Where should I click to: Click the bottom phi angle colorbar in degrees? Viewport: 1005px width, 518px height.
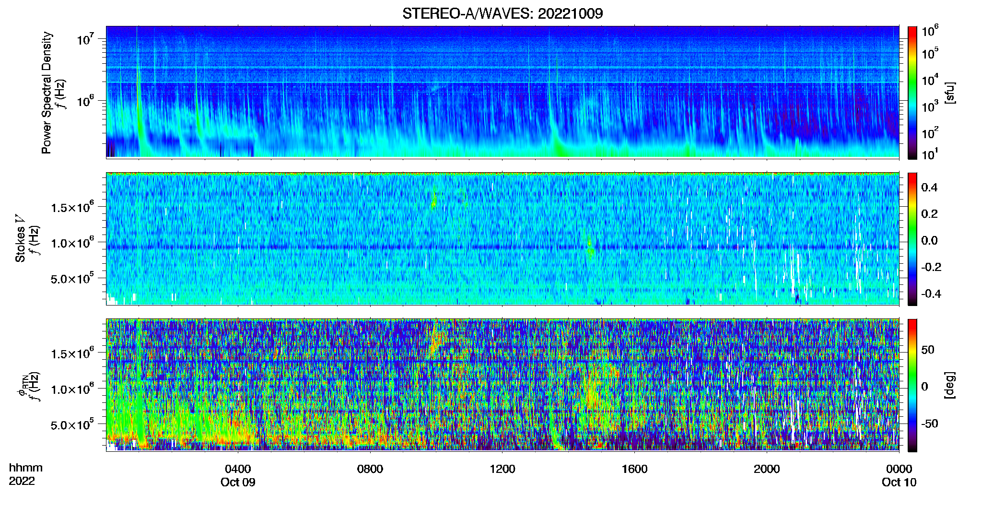point(912,385)
